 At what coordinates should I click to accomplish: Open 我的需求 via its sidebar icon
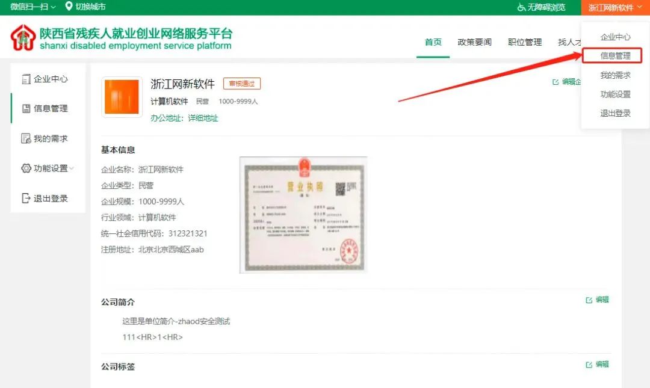coord(26,138)
